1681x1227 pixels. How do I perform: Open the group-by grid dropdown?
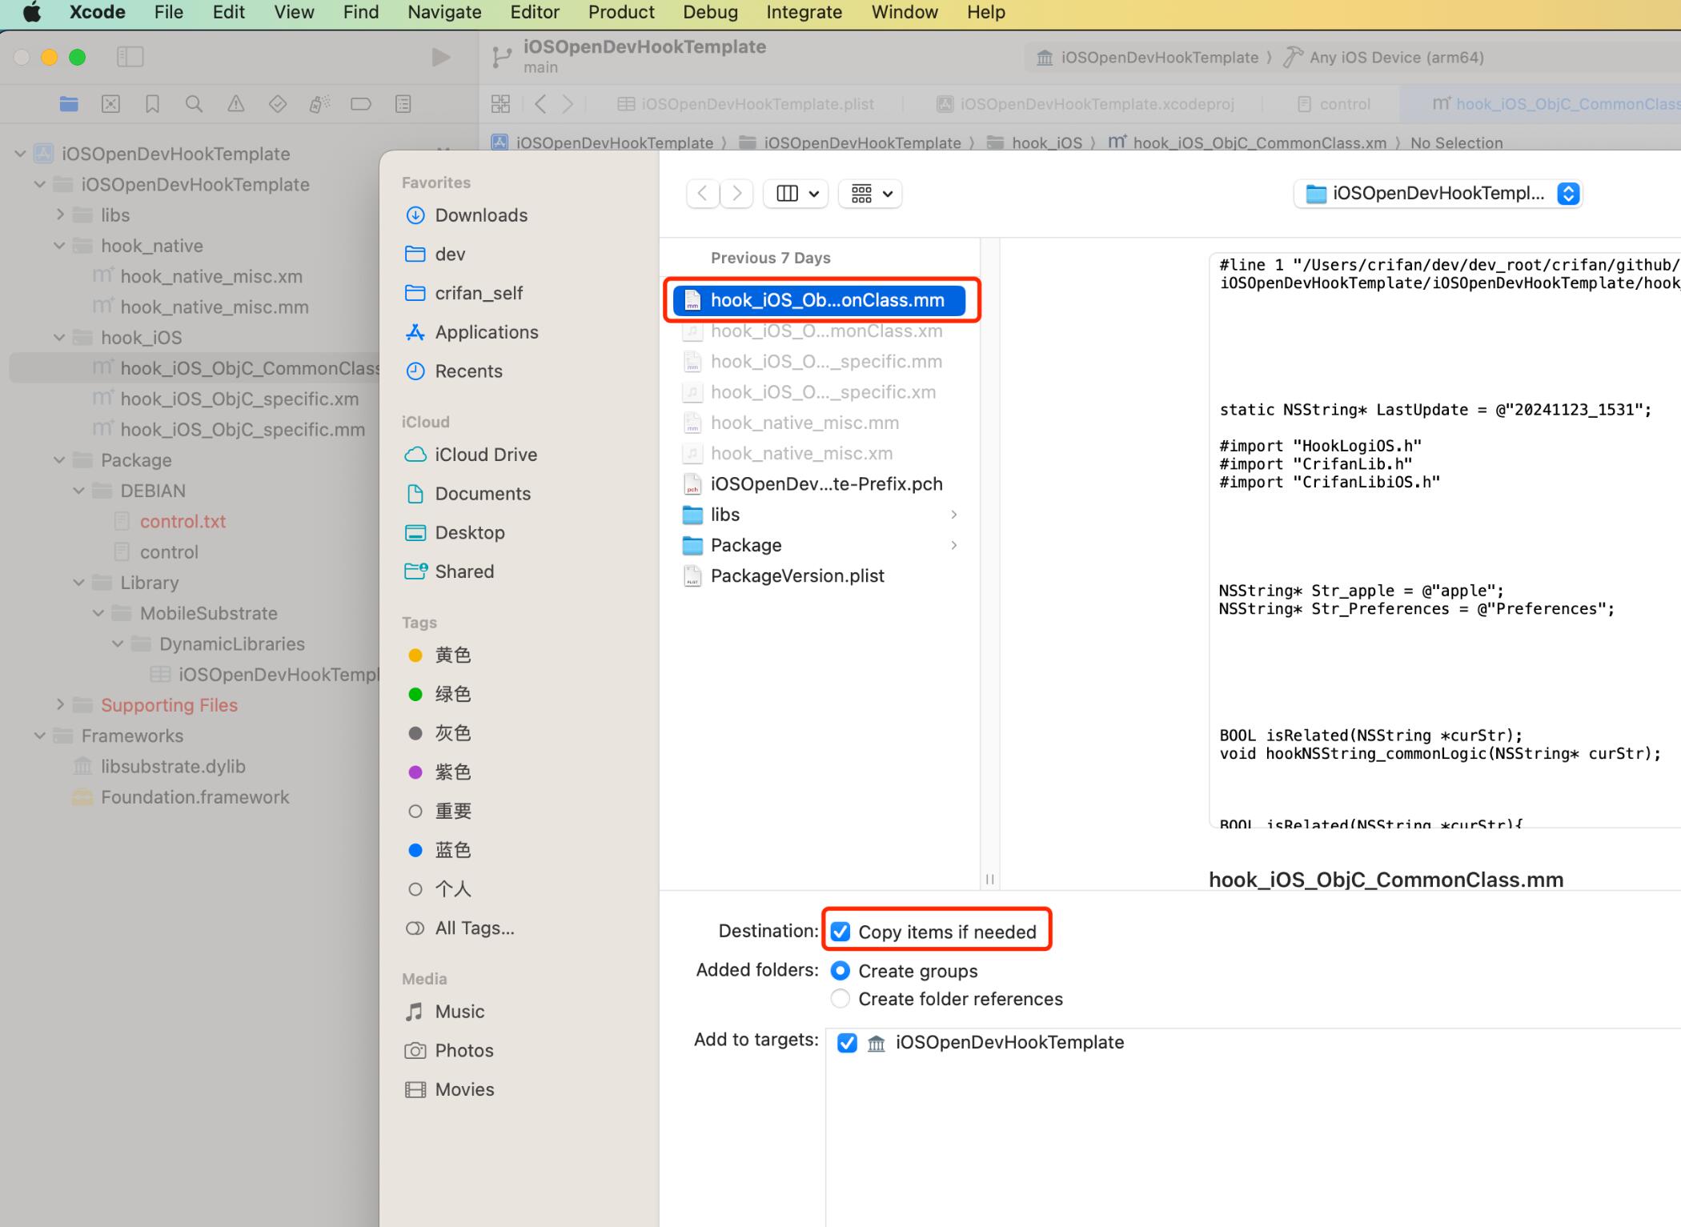[870, 194]
